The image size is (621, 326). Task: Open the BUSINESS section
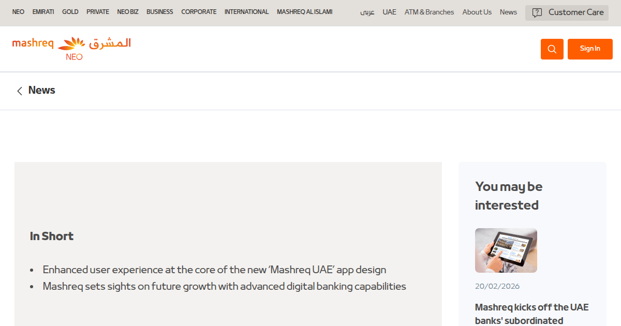159,12
